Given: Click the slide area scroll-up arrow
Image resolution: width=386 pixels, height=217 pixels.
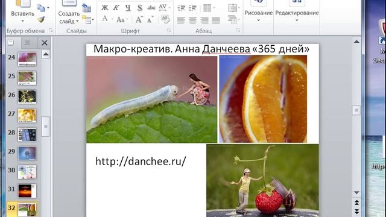Looking at the screenshot, I should coord(356,42).
